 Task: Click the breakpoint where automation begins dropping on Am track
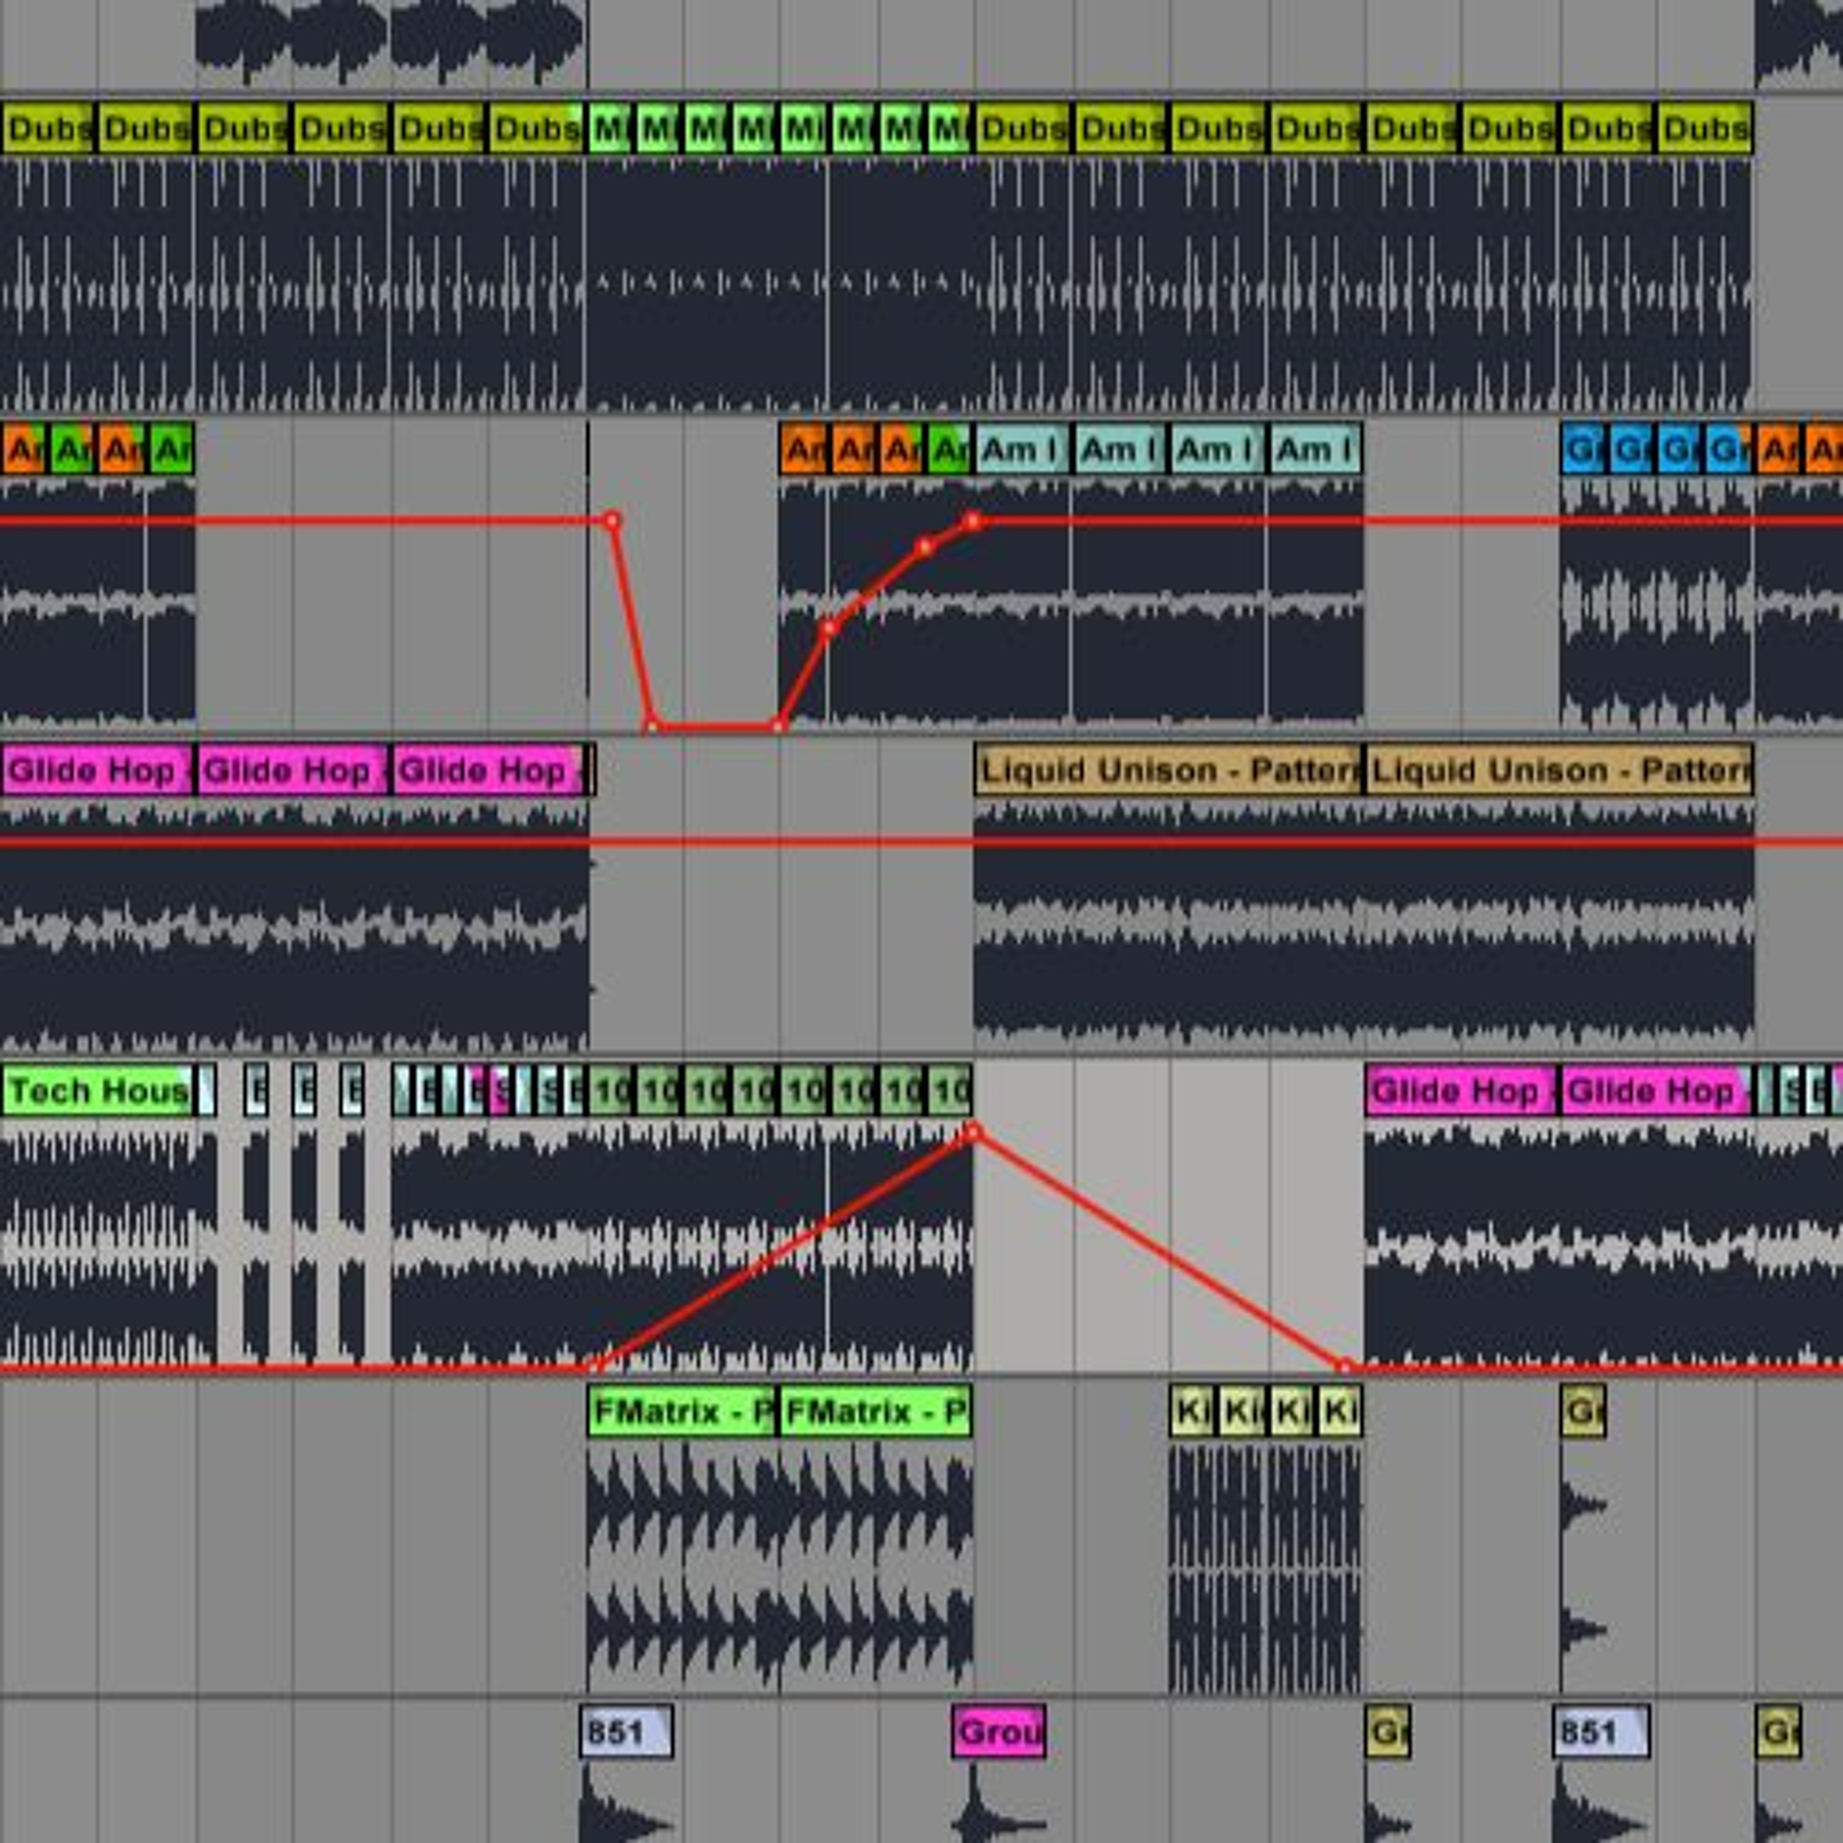tap(612, 521)
